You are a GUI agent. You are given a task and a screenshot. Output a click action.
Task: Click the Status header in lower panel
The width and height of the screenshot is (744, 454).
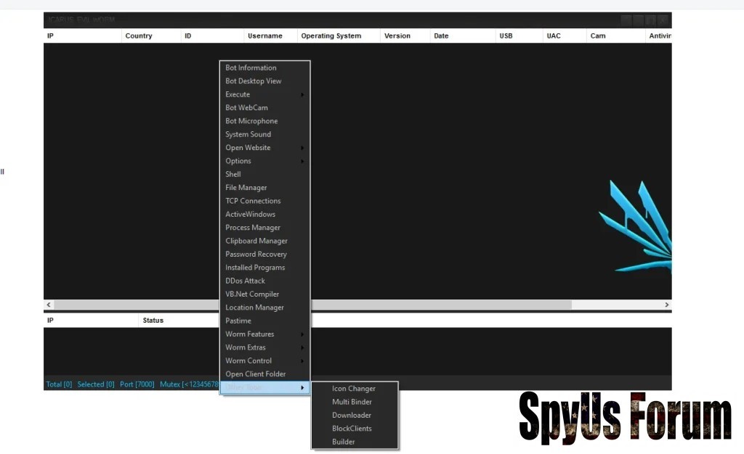pyautogui.click(x=153, y=321)
